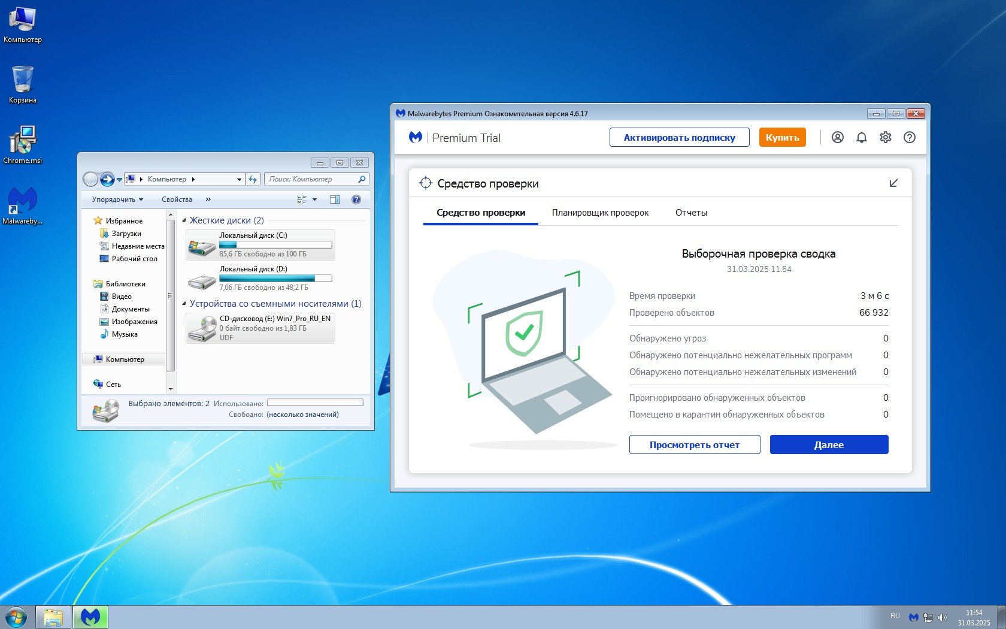Viewport: 1006px width, 629px height.
Task: Click the navigation pane scroll down arrow
Action: click(x=171, y=389)
